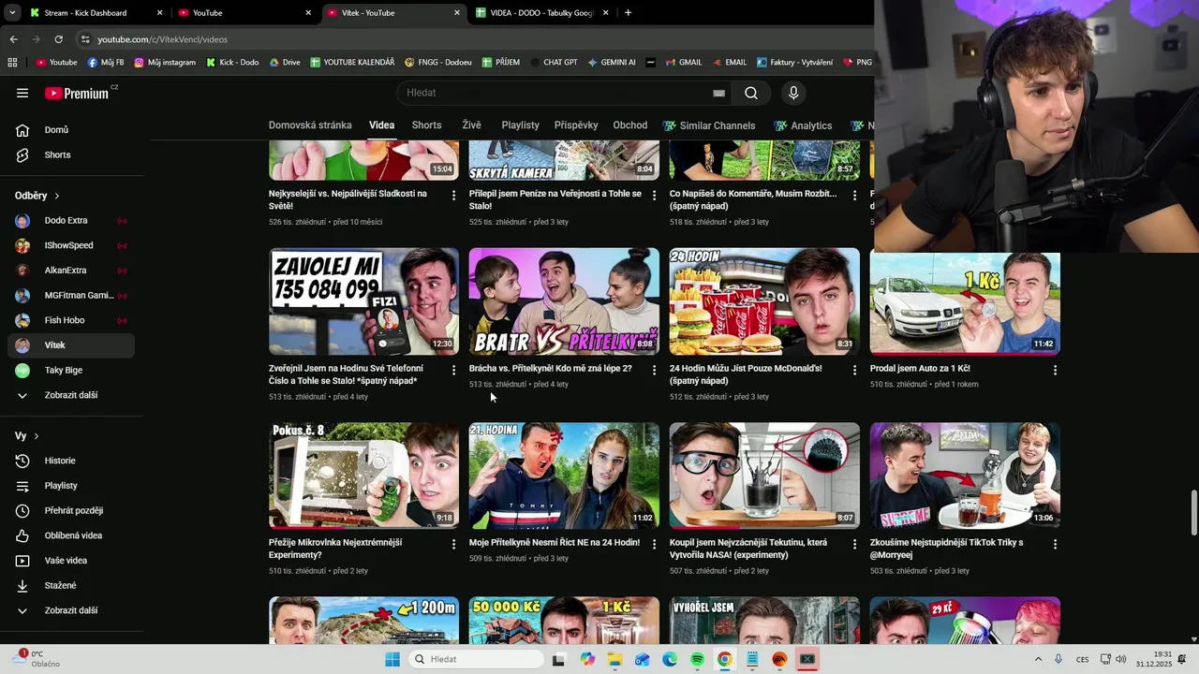Open Chrome apps grid in bookmarks bar
This screenshot has width=1199, height=674.
12,63
